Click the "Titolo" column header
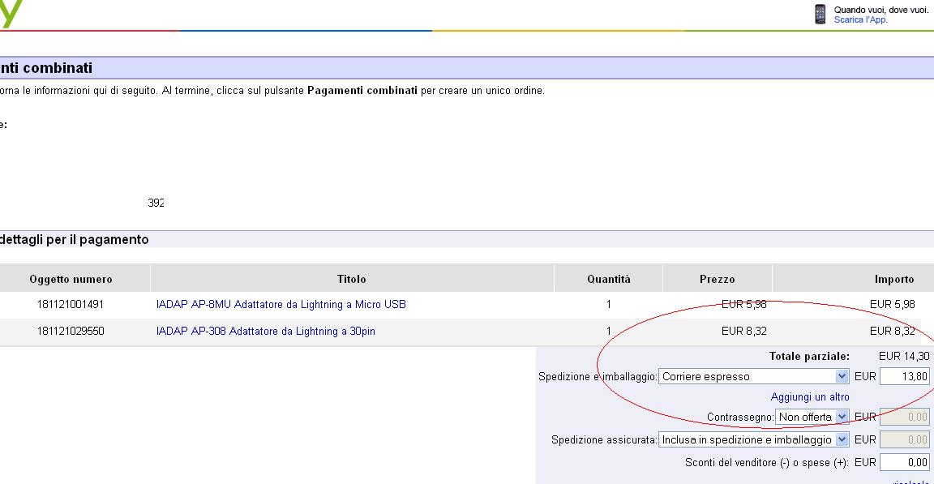This screenshot has height=484, width=934. coord(351,279)
